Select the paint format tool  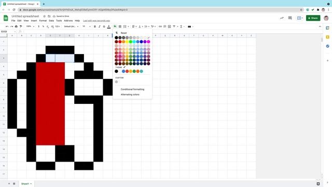pos(21,26)
